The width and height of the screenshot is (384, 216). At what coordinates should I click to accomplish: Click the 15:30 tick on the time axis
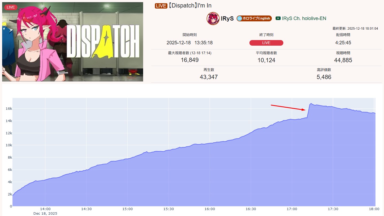click(x=169, y=209)
